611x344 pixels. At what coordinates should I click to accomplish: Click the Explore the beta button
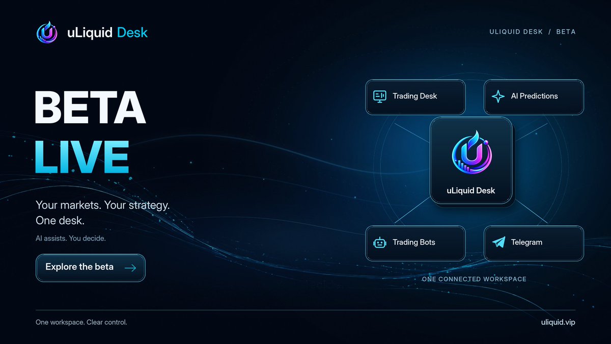[x=91, y=268]
